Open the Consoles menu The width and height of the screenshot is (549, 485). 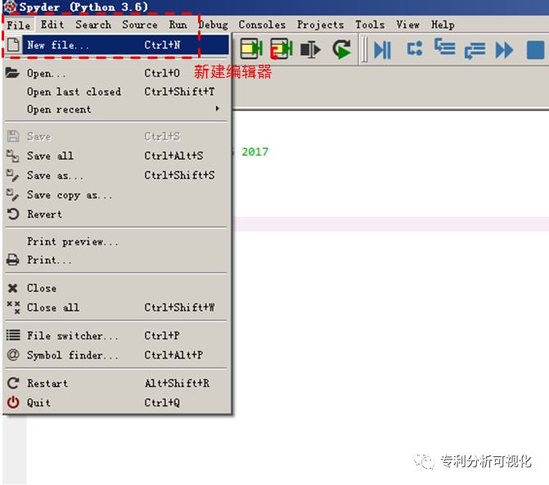(x=262, y=25)
